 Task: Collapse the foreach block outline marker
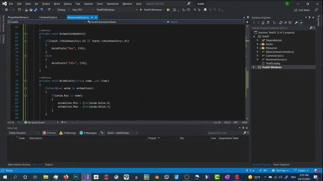26,88
